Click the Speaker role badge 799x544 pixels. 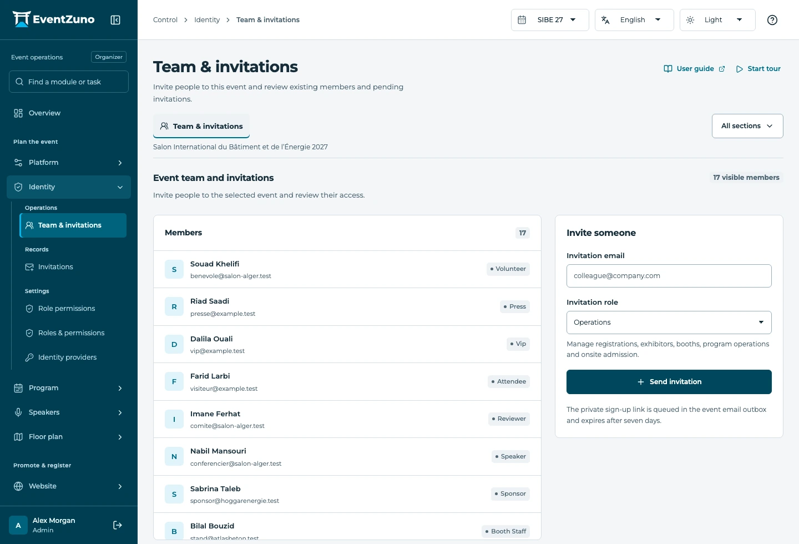tap(510, 457)
